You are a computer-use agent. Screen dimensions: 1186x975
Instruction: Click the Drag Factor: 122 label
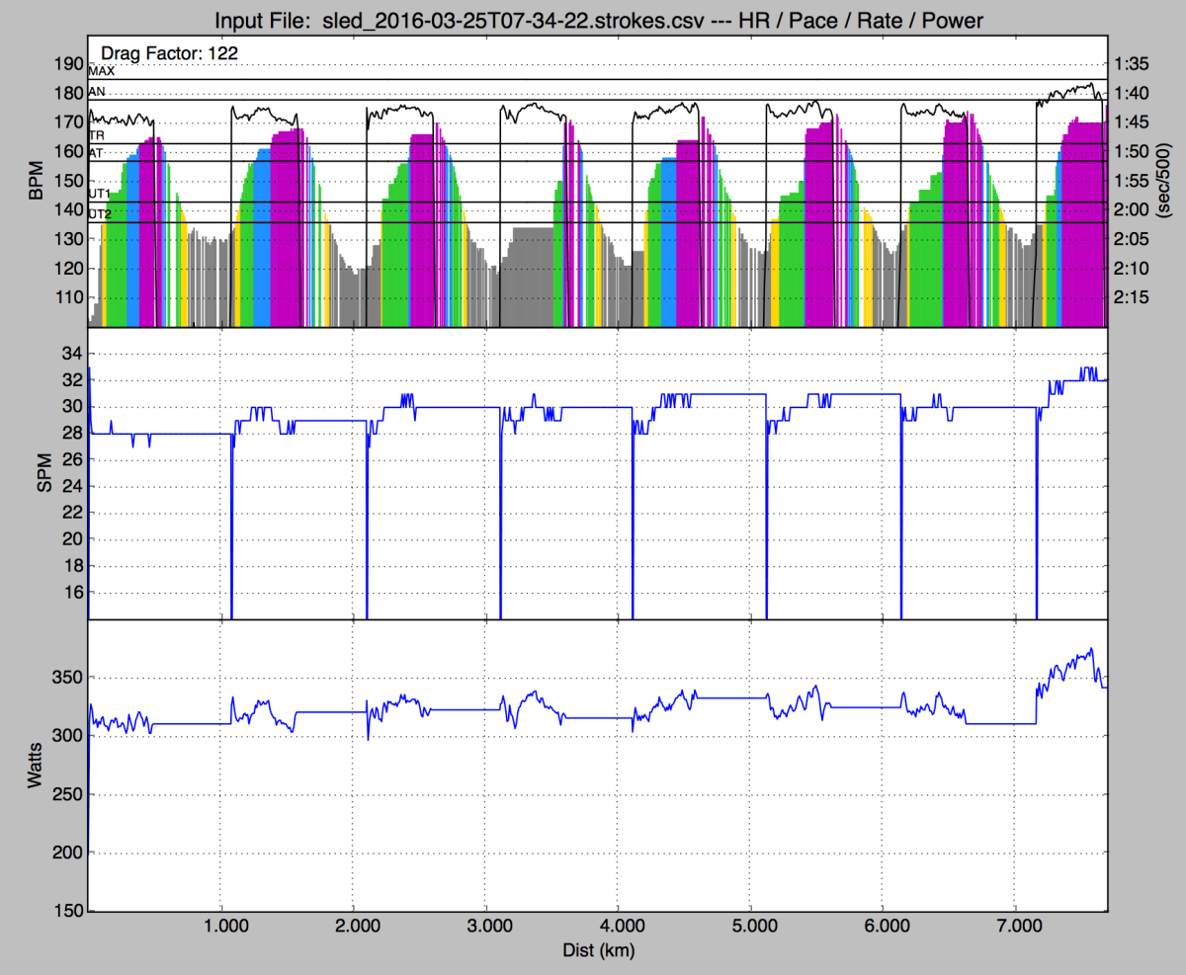168,52
